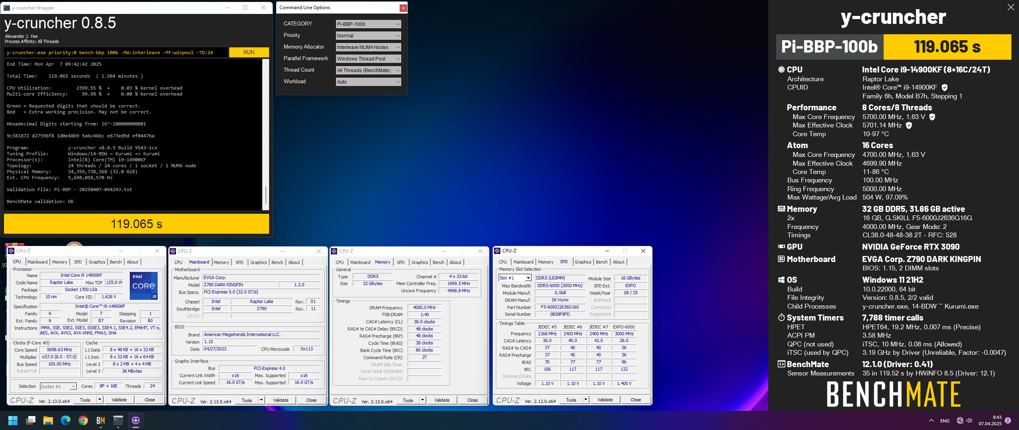Open the Parallel Framework dropdown
Screen dimensions: 1019x430
click(x=368, y=59)
